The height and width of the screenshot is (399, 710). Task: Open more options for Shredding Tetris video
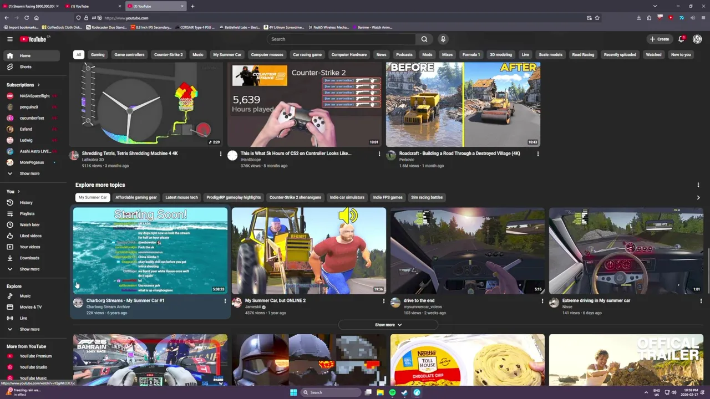pyautogui.click(x=220, y=154)
